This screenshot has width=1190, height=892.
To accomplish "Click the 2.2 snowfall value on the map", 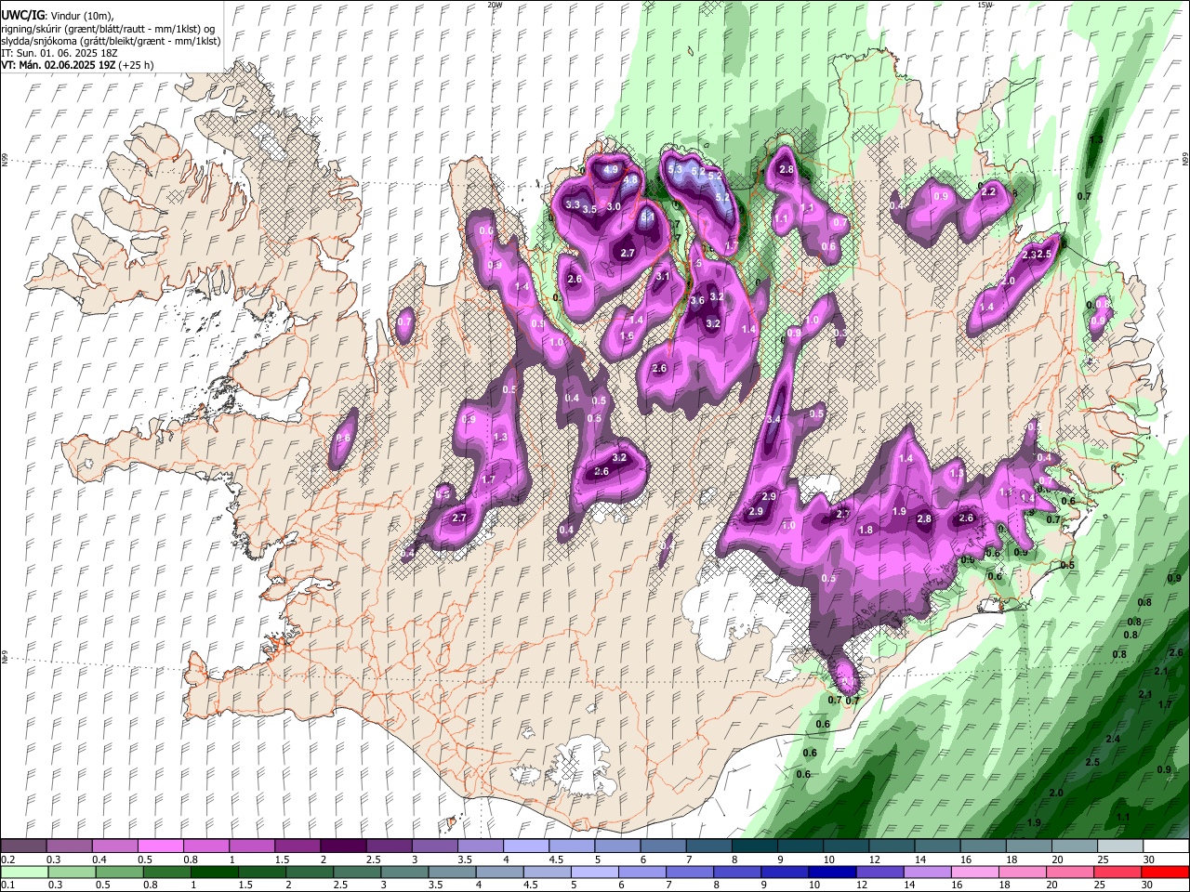I will tap(988, 191).
